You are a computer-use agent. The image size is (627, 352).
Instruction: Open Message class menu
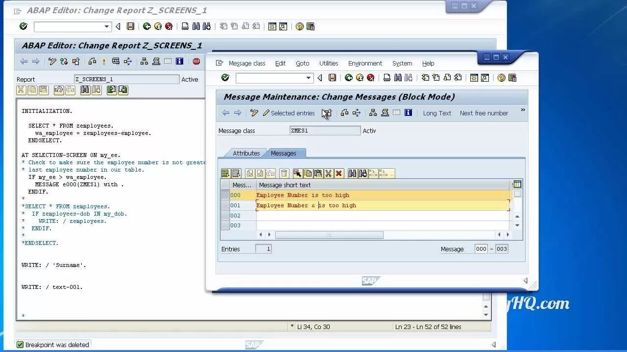pyautogui.click(x=247, y=64)
